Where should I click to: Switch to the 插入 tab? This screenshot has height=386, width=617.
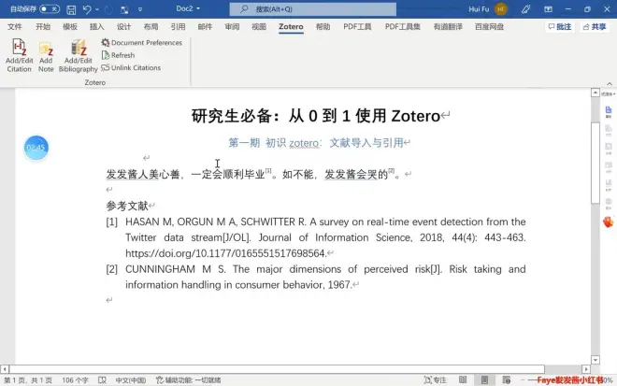[x=97, y=27]
